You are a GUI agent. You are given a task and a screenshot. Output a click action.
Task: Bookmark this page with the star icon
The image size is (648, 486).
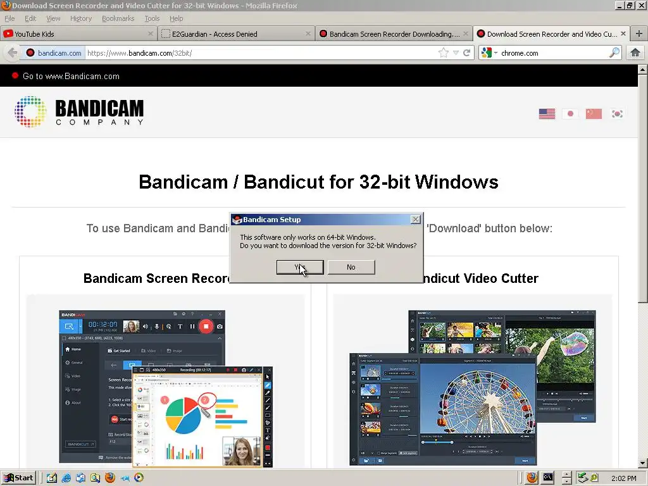click(444, 53)
